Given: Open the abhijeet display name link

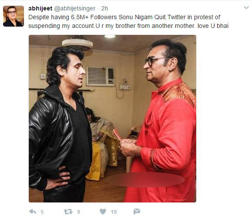Looking at the screenshot, I should [41, 8].
